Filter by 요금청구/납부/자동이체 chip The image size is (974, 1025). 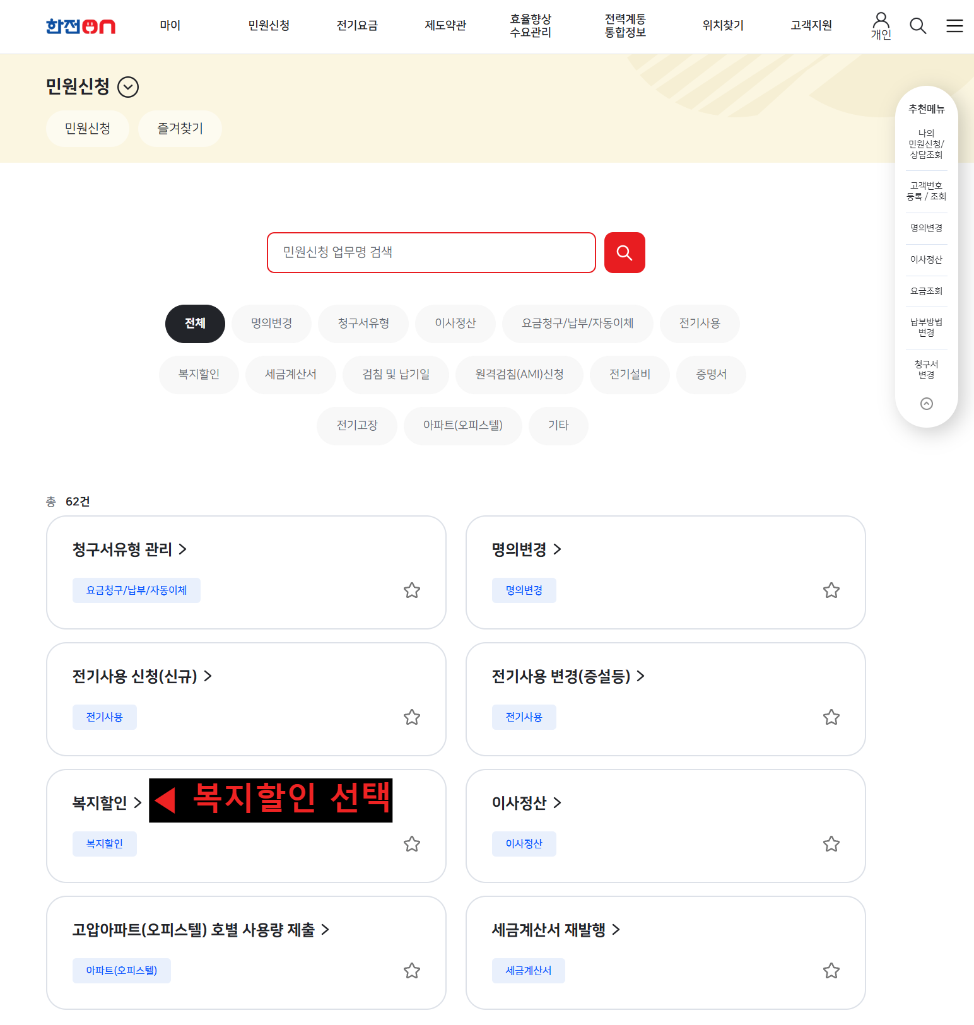point(578,324)
